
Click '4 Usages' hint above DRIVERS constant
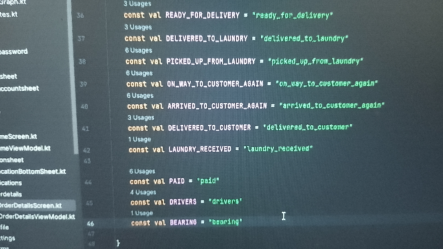click(x=143, y=192)
